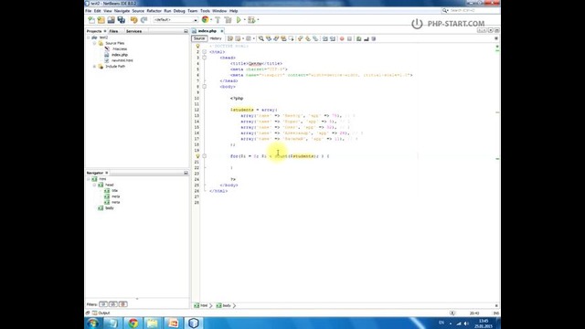Open Chrome from the Windows taskbar
The height and width of the screenshot is (329, 585).
point(133,323)
